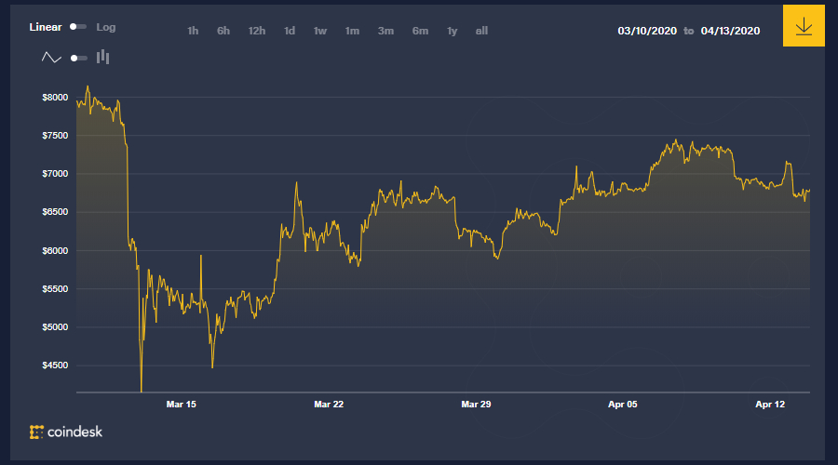The image size is (838, 465).
Task: Select the Log scale label
Action: [x=106, y=28]
